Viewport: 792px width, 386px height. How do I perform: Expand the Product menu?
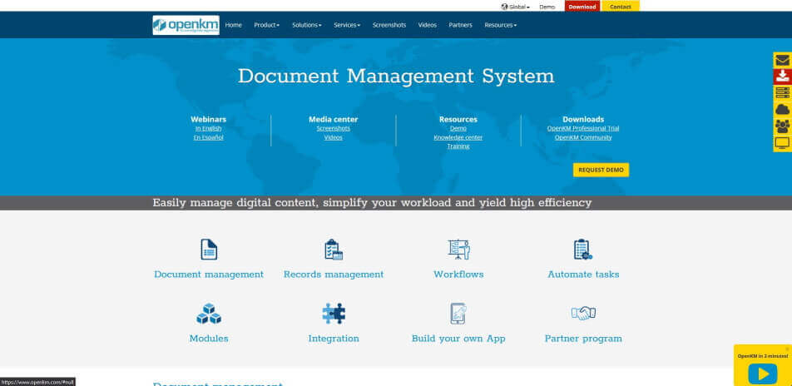[x=267, y=25]
